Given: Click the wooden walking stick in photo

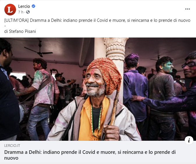Looking at the screenshot, I should [115, 108].
